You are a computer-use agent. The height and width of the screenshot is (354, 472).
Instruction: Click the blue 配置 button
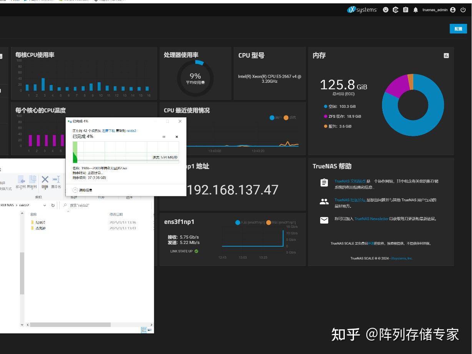pos(458,28)
